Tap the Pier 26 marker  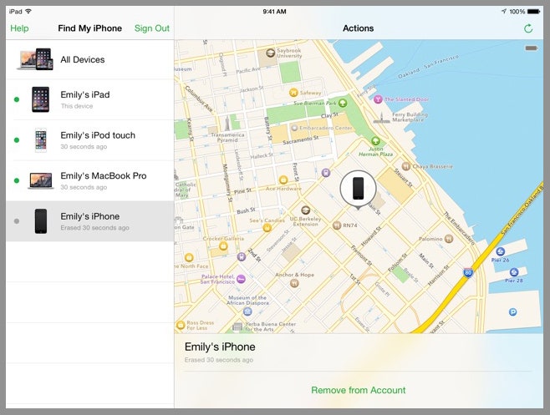(x=500, y=251)
